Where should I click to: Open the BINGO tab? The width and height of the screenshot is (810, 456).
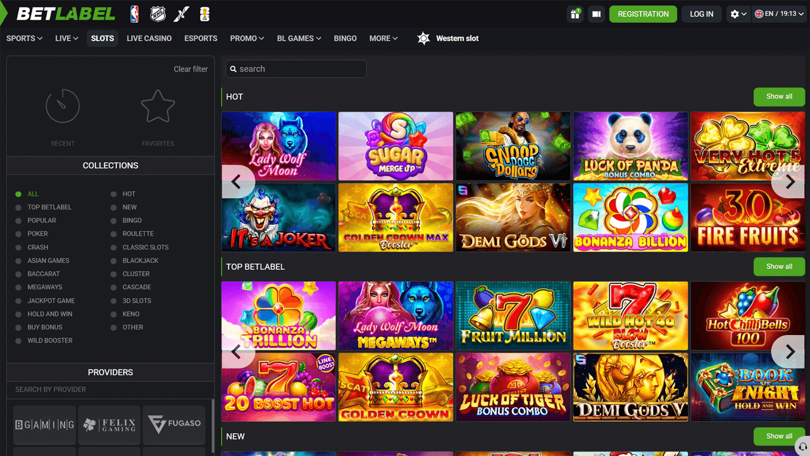[x=346, y=39]
